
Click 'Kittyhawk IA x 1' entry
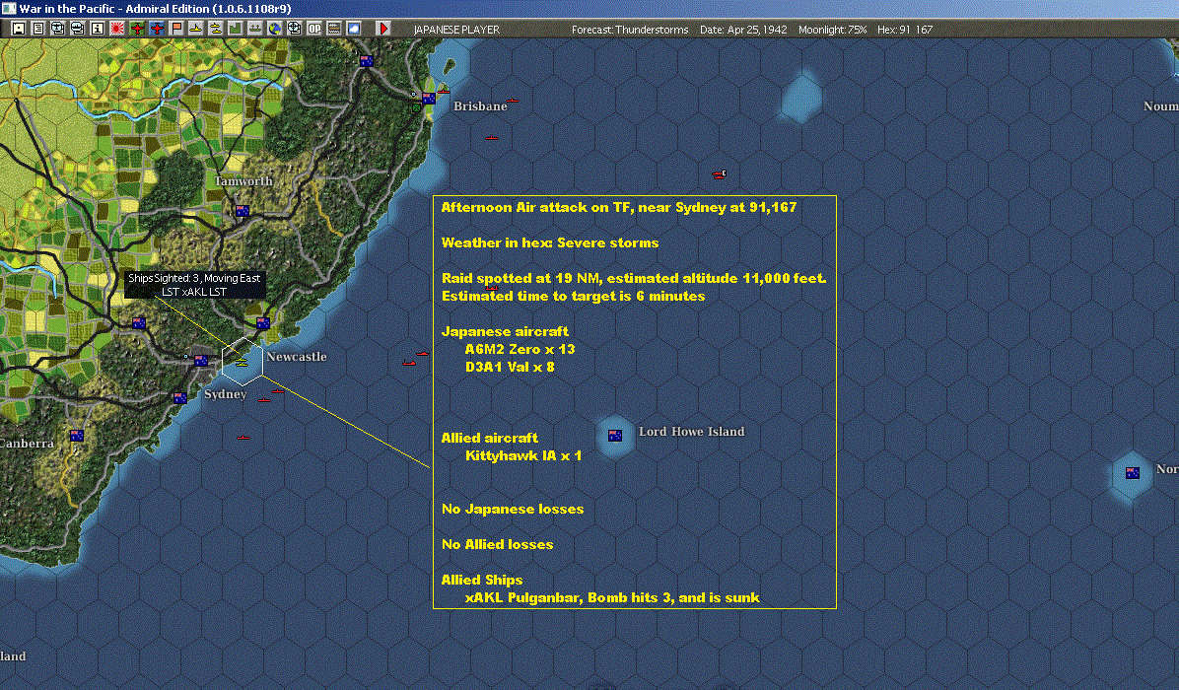(523, 455)
